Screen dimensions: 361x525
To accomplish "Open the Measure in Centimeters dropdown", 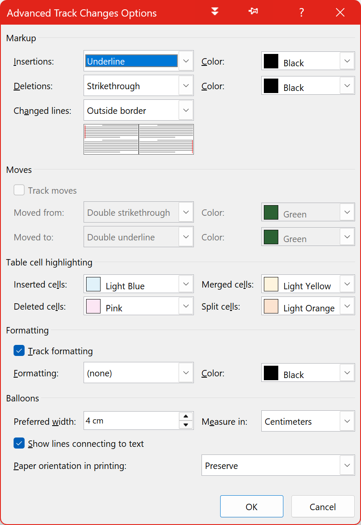I will pyautogui.click(x=308, y=421).
